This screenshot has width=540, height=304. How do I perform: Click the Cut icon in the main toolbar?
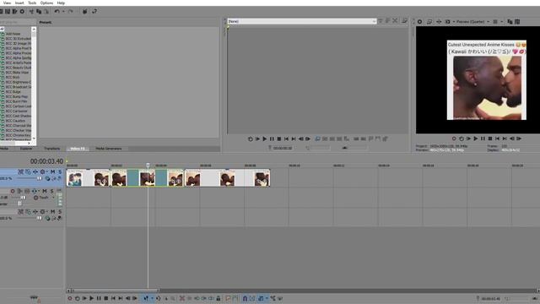pos(31,11)
